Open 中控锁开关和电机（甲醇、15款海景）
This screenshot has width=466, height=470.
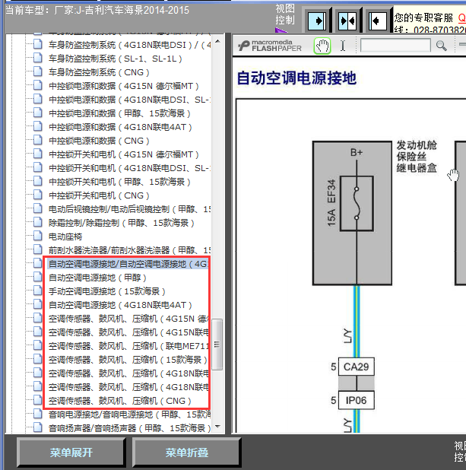(x=119, y=182)
